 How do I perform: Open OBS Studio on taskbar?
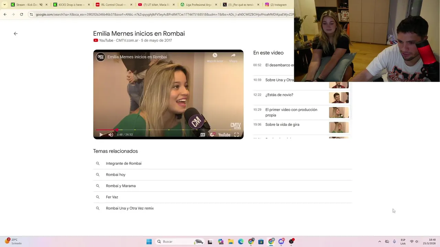(x=291, y=242)
